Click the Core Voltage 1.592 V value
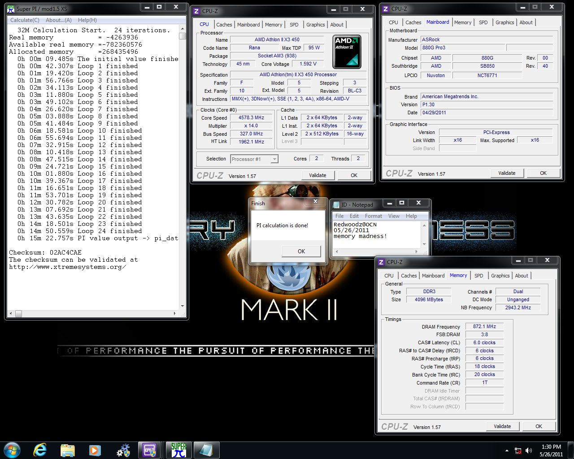The width and height of the screenshot is (574, 459). tap(308, 64)
